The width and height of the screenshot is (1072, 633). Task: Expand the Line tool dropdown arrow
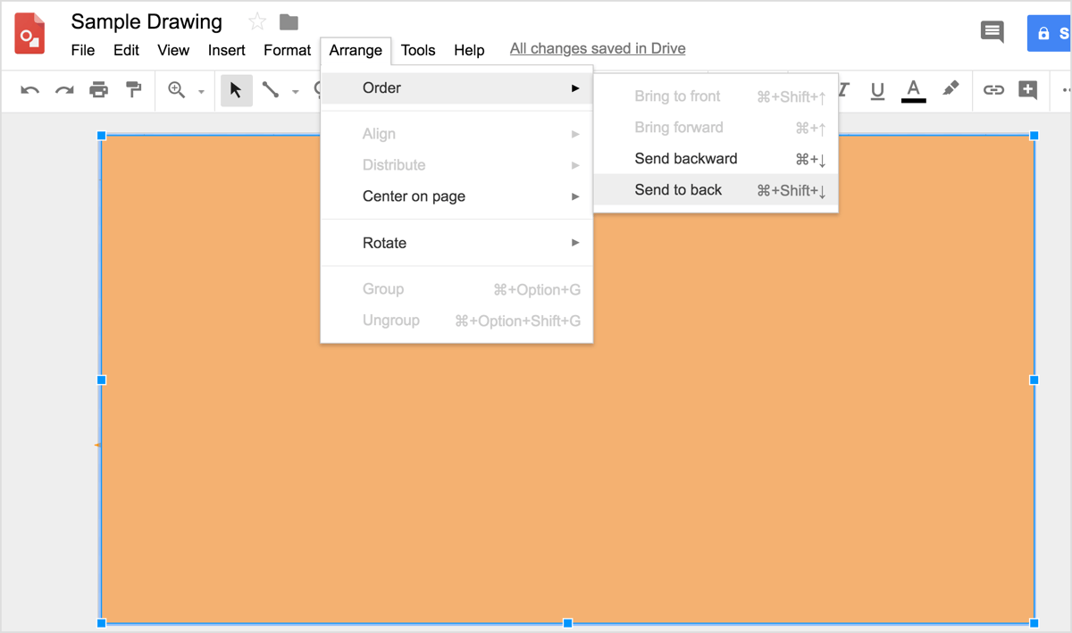[296, 92]
